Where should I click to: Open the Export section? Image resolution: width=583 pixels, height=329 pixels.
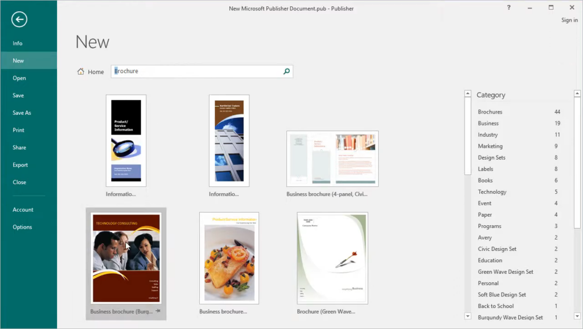pos(20,165)
